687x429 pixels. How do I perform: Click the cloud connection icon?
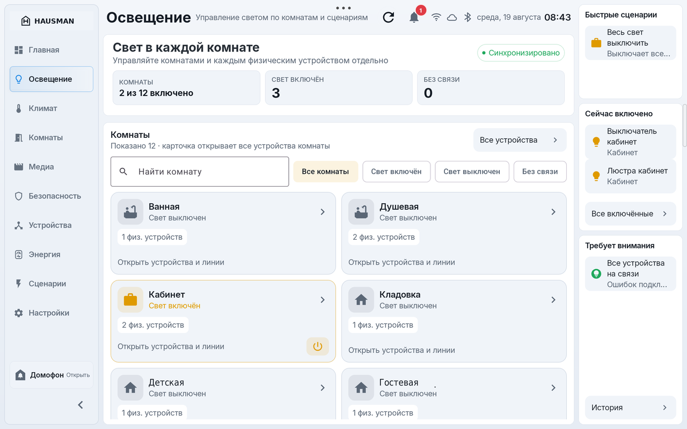pyautogui.click(x=452, y=17)
